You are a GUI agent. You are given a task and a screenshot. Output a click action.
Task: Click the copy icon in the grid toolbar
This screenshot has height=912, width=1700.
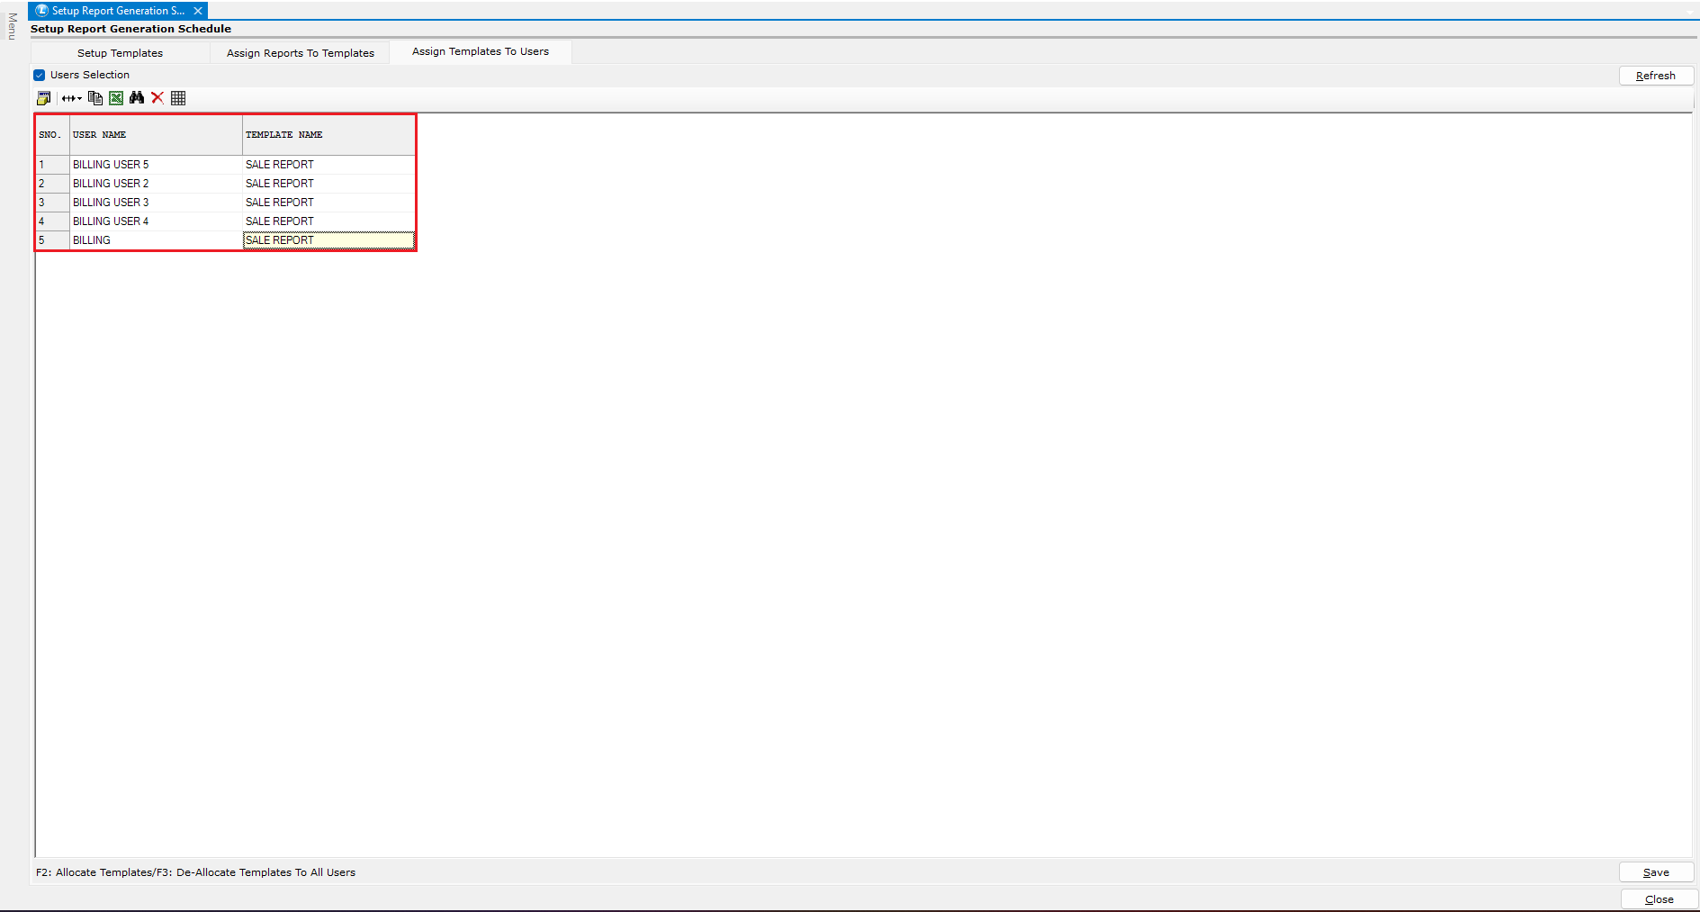(95, 98)
